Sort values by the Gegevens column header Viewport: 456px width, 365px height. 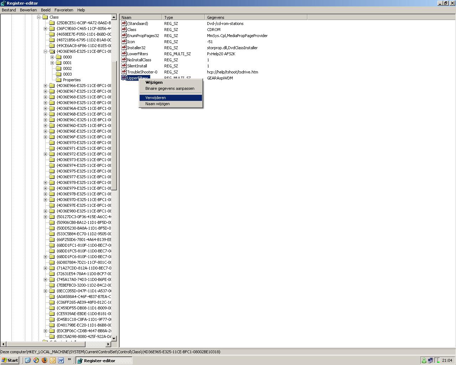(x=256, y=17)
